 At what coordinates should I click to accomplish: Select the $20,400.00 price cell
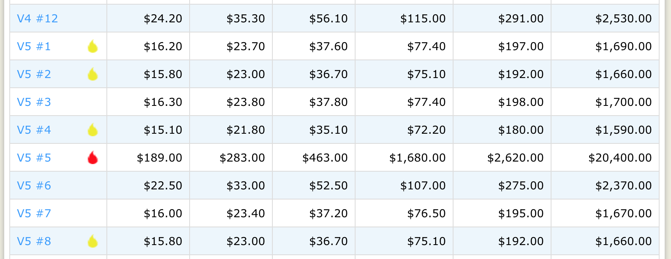coord(620,158)
